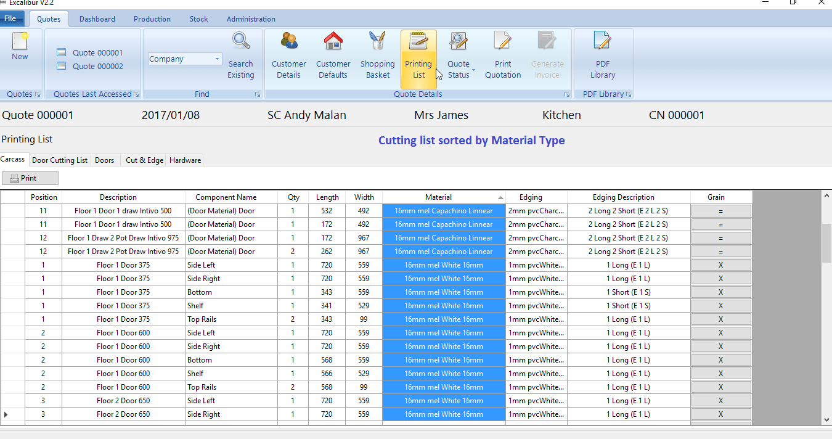Sort by the Material column header
This screenshot has width=832, height=439.
(x=444, y=197)
